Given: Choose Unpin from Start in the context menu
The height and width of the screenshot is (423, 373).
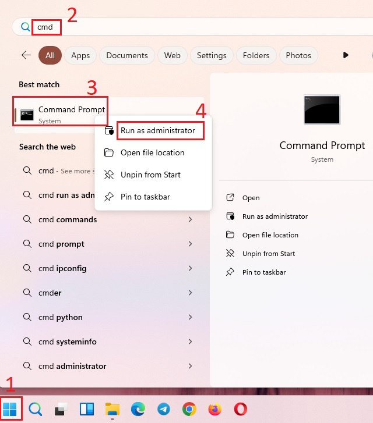Looking at the screenshot, I should point(153,175).
